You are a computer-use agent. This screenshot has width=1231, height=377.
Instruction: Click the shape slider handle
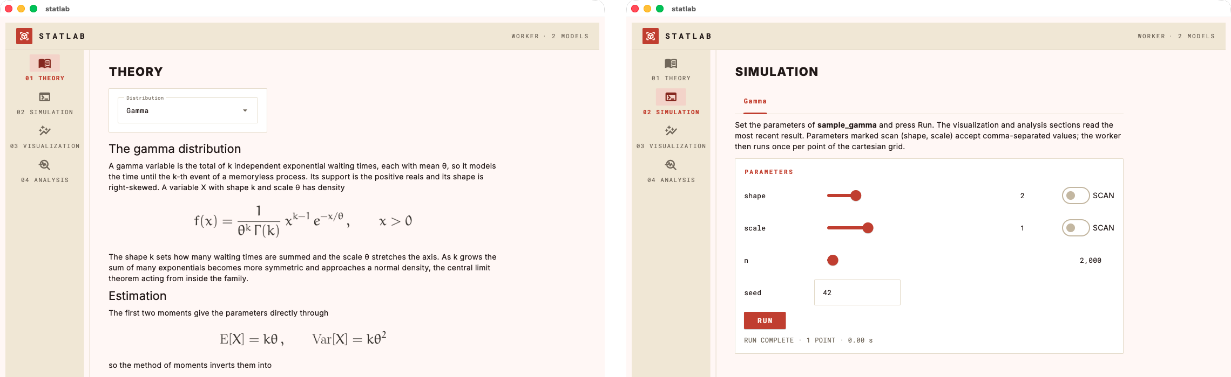pos(856,196)
